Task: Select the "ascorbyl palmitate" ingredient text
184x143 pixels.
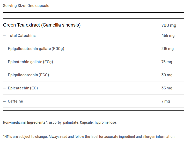Action: point(64,122)
